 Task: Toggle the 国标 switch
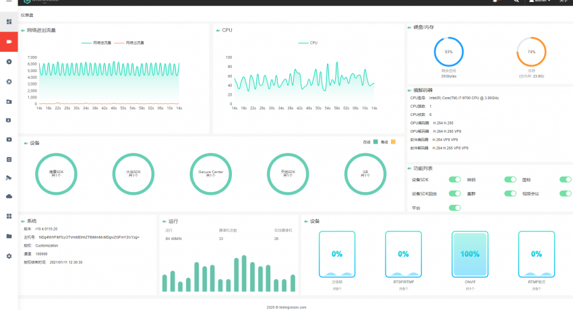[x=566, y=180]
